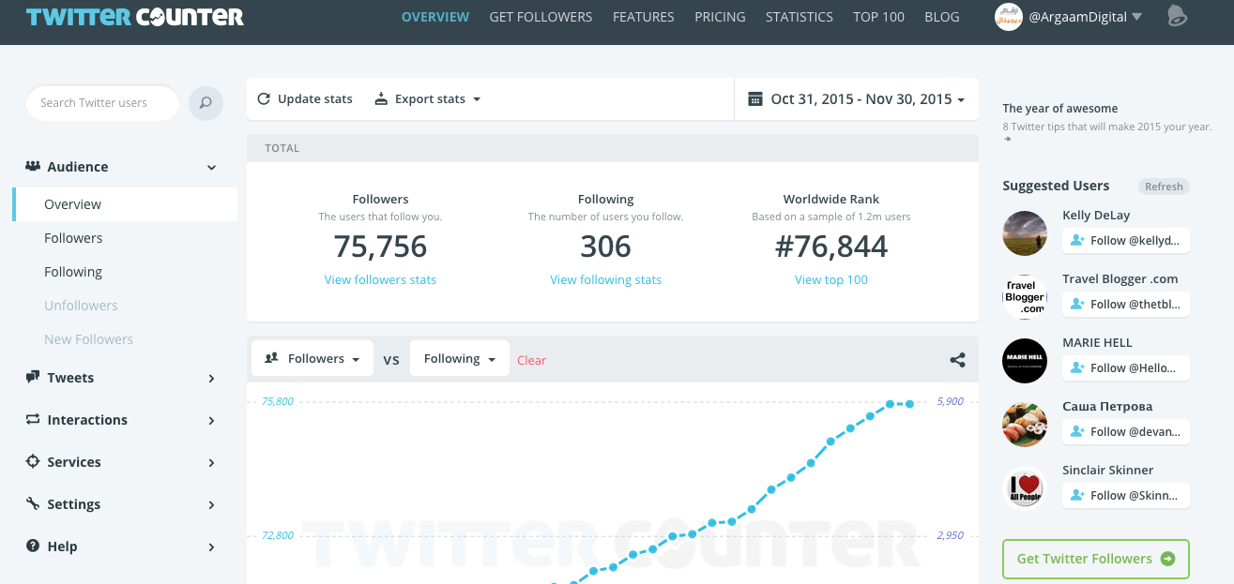Click The year of awesome tip

(x=1060, y=109)
